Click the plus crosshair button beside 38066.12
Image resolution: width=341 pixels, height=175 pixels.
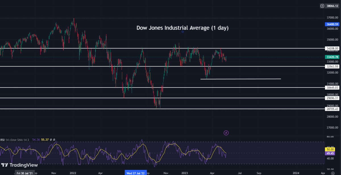[x=322, y=5]
